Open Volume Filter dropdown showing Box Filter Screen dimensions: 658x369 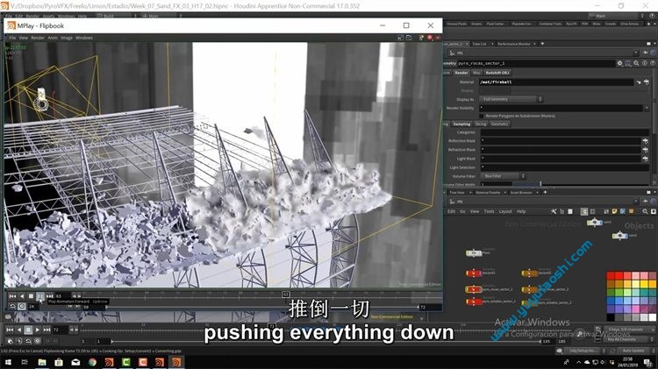tap(503, 176)
